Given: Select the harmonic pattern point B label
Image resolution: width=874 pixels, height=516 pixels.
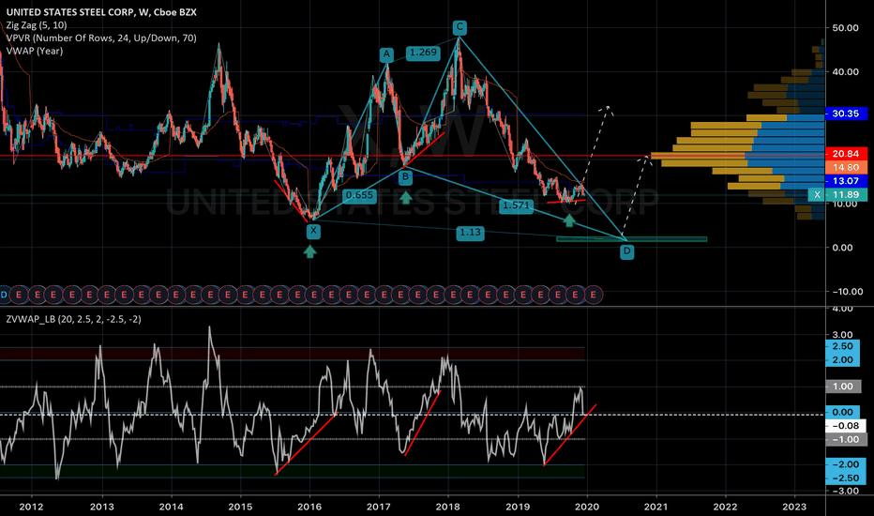Looking at the screenshot, I should tap(405, 178).
